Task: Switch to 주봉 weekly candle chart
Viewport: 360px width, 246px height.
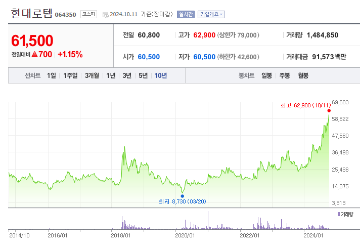Action: coord(285,75)
